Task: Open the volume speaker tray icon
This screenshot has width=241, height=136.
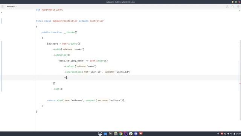Action: [x=231, y=134]
